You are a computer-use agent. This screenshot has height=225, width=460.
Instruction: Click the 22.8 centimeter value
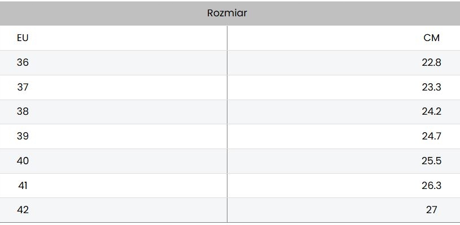431,62
